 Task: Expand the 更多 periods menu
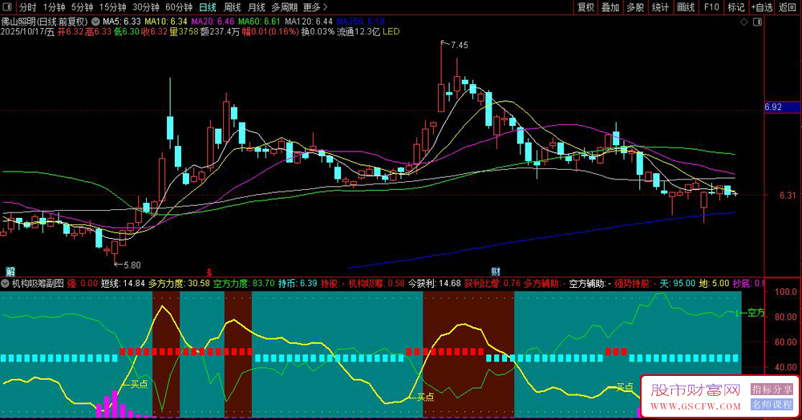pyautogui.click(x=316, y=7)
